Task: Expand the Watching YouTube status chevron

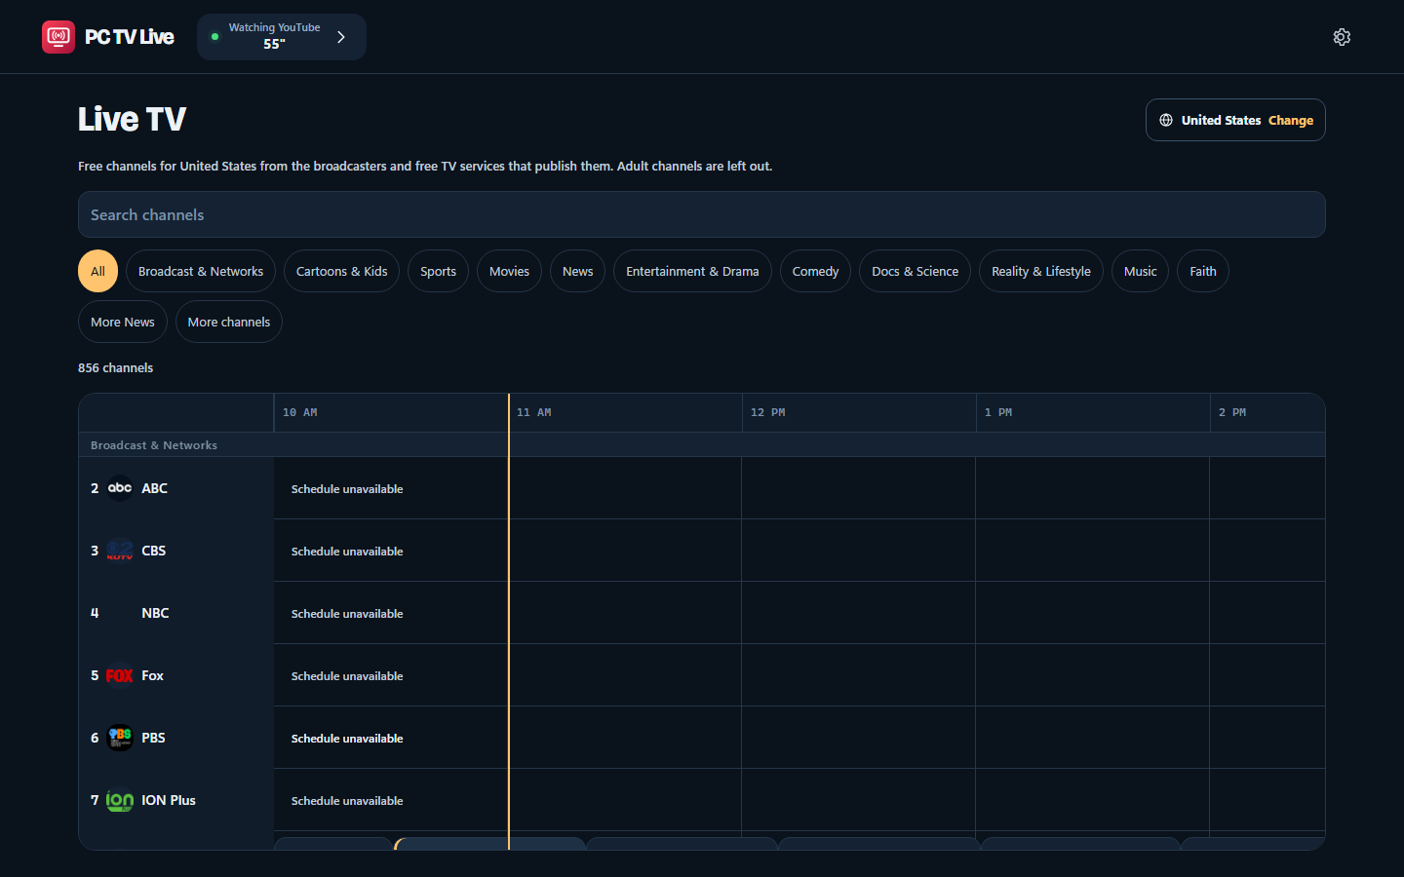Action: click(x=341, y=37)
